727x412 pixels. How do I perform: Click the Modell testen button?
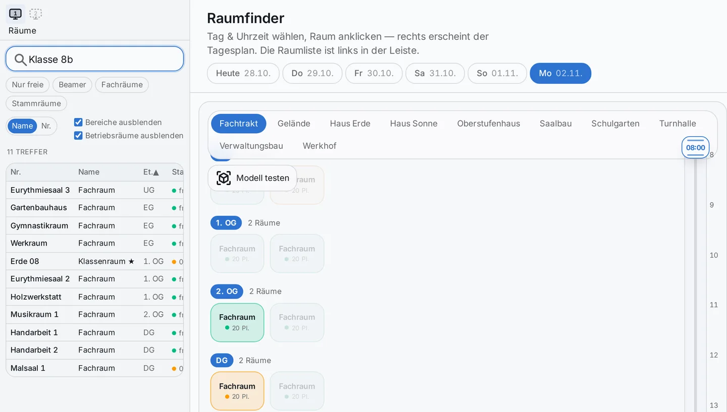pyautogui.click(x=252, y=178)
